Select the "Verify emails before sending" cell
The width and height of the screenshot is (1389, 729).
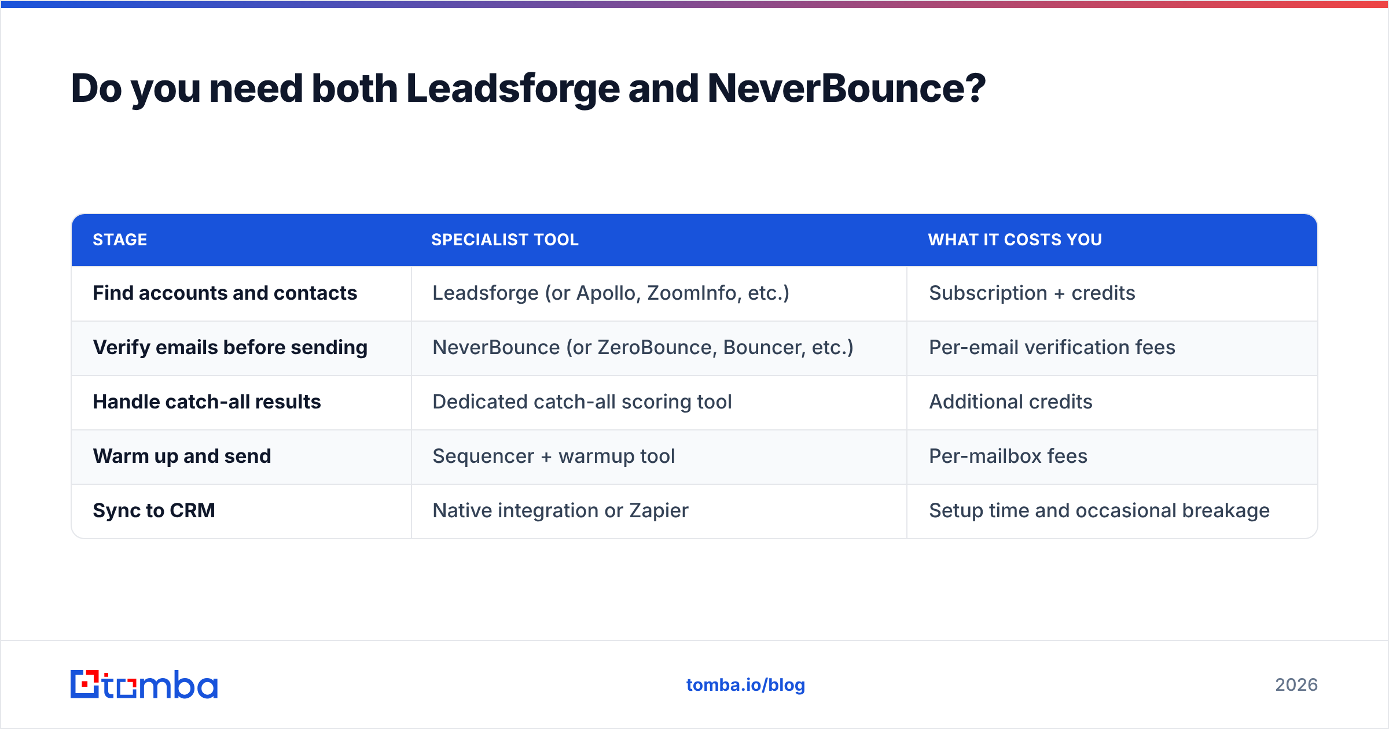pos(241,348)
